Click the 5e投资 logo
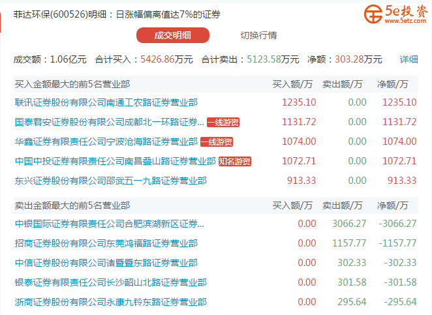Image resolution: width=432 pixels, height=315 pixels. [396, 14]
